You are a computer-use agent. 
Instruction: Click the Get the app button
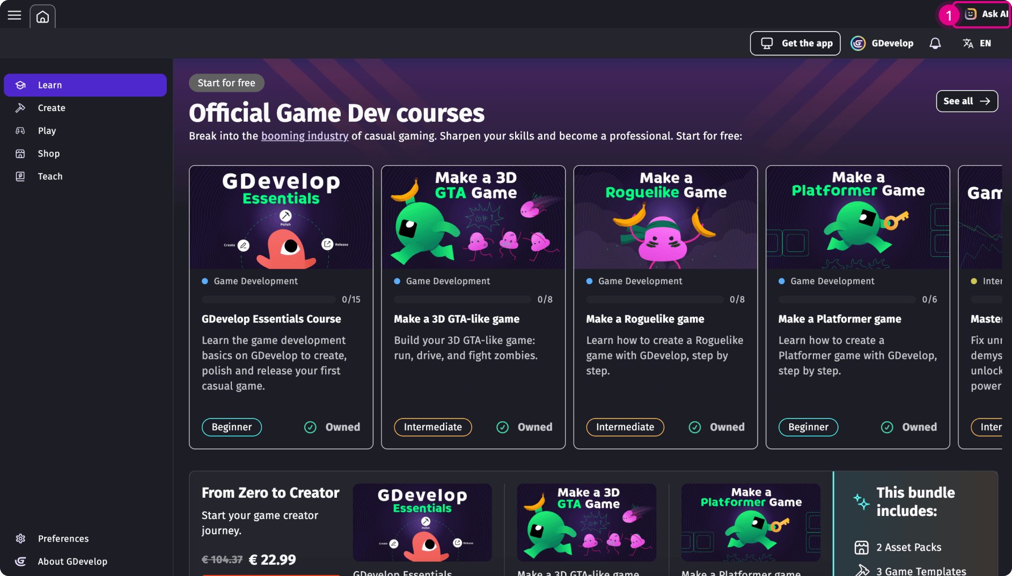(x=795, y=43)
